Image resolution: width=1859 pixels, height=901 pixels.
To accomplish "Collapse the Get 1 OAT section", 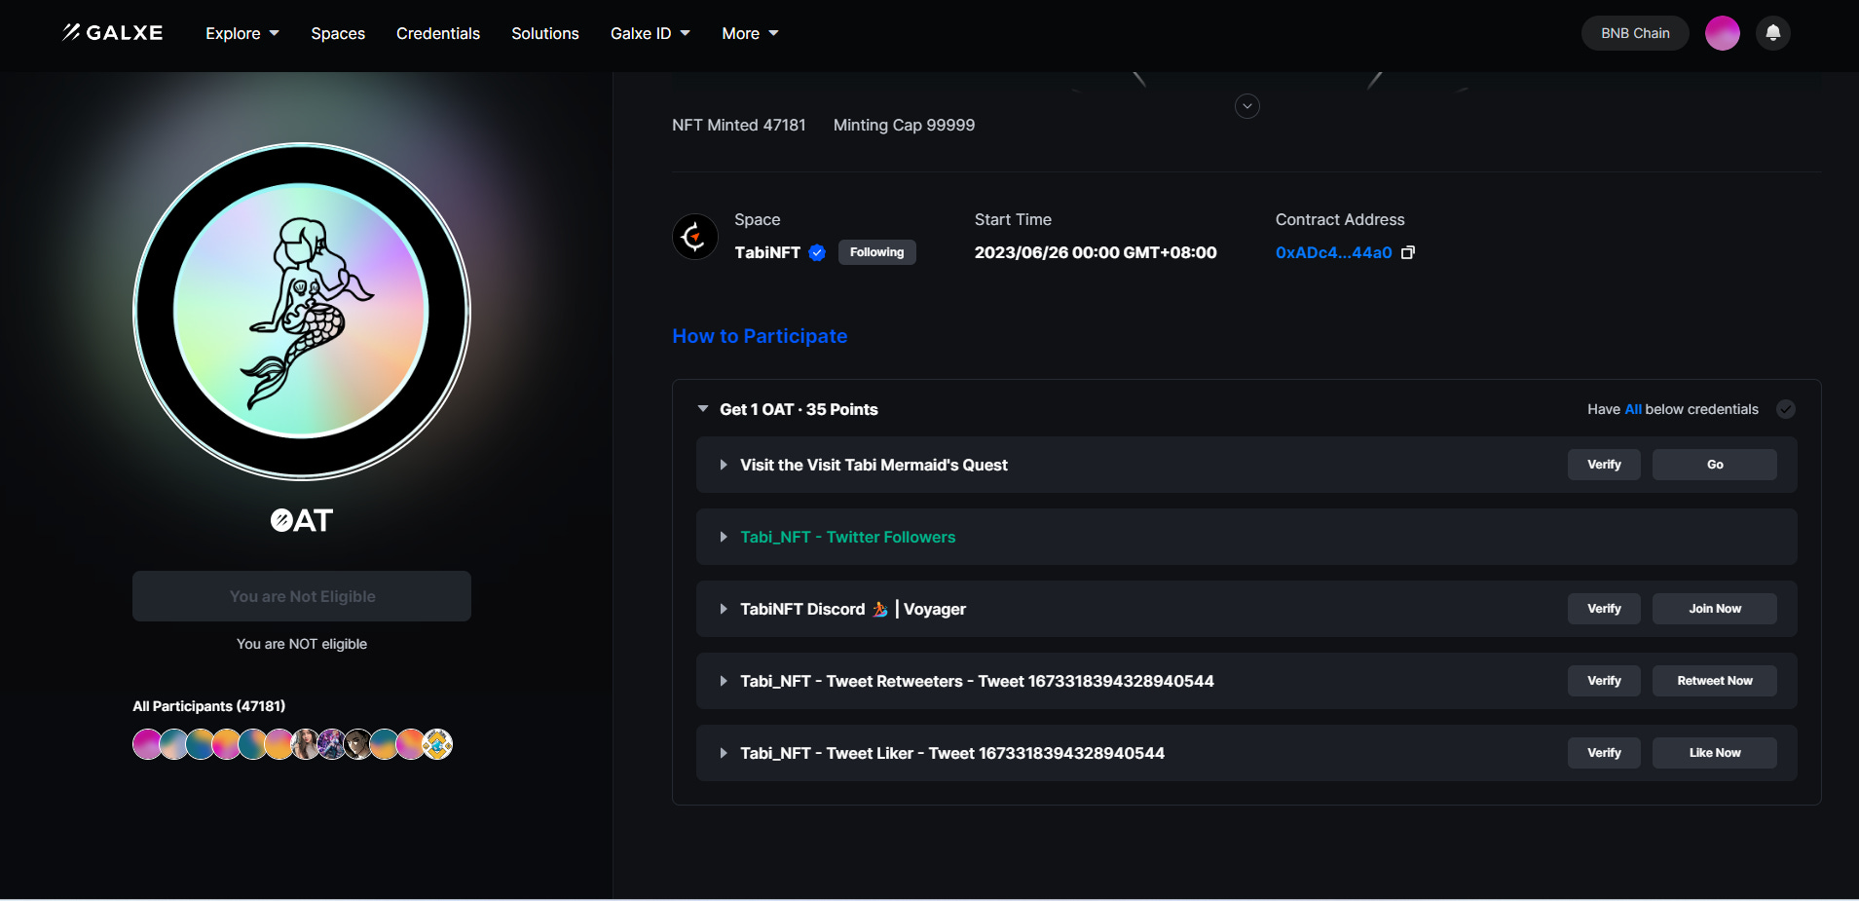I will coord(703,409).
